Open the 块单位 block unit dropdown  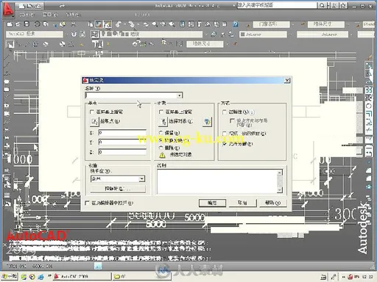[x=141, y=179]
